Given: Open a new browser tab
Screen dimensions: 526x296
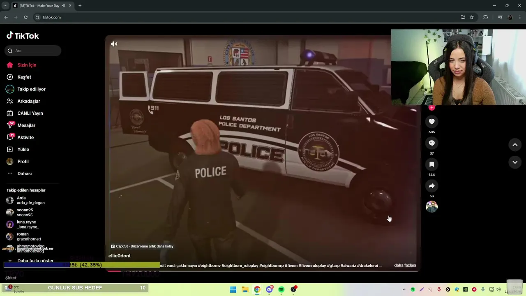Looking at the screenshot, I should coord(80,6).
